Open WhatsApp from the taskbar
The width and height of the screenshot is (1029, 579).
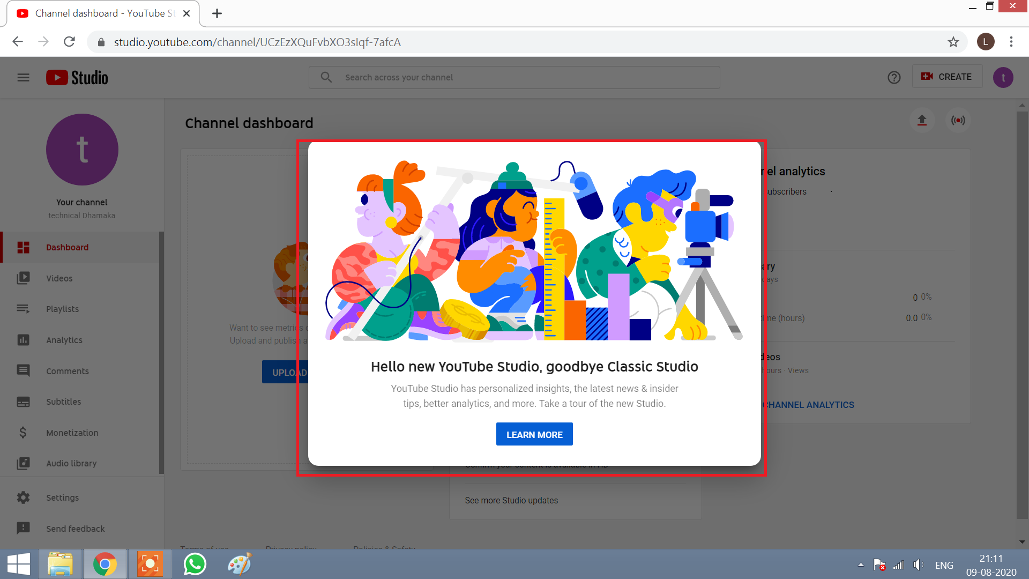[x=195, y=564]
